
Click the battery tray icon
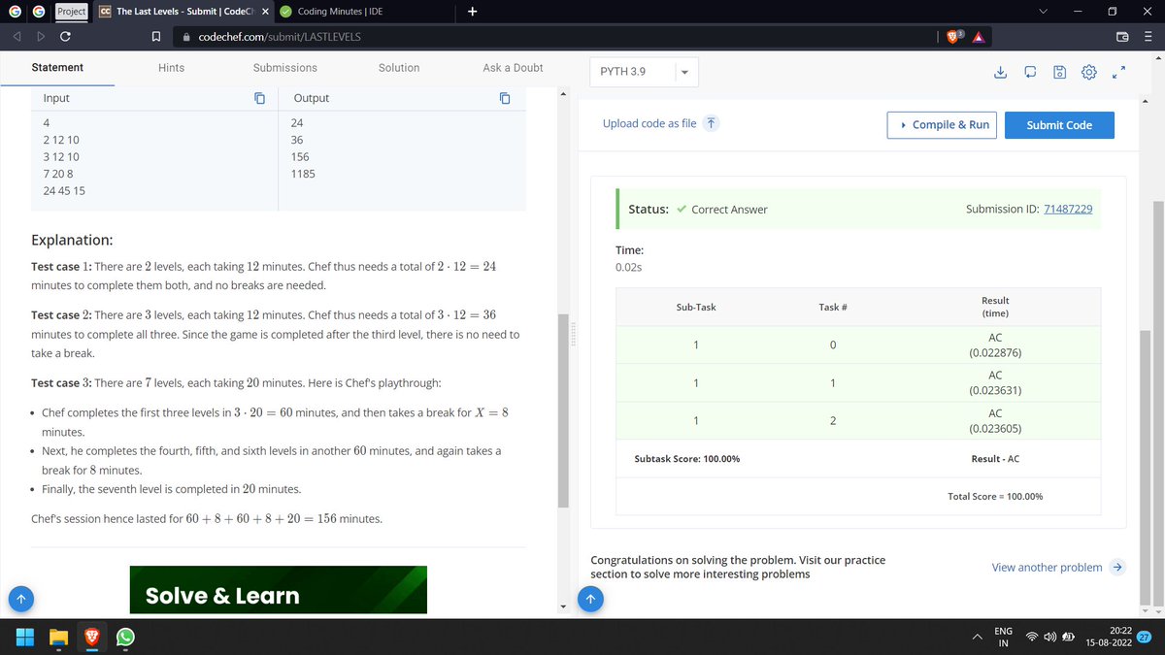click(x=1068, y=638)
